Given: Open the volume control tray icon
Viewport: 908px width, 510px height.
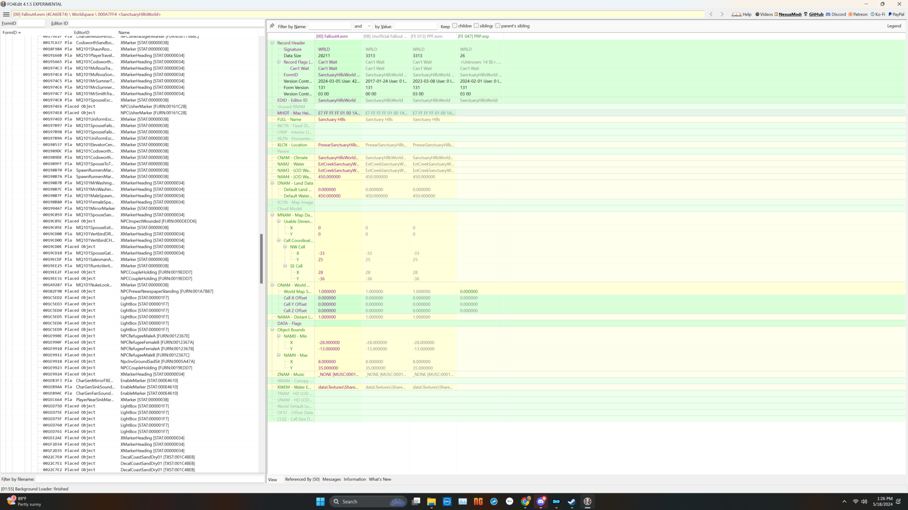Looking at the screenshot, I should pyautogui.click(x=864, y=501).
